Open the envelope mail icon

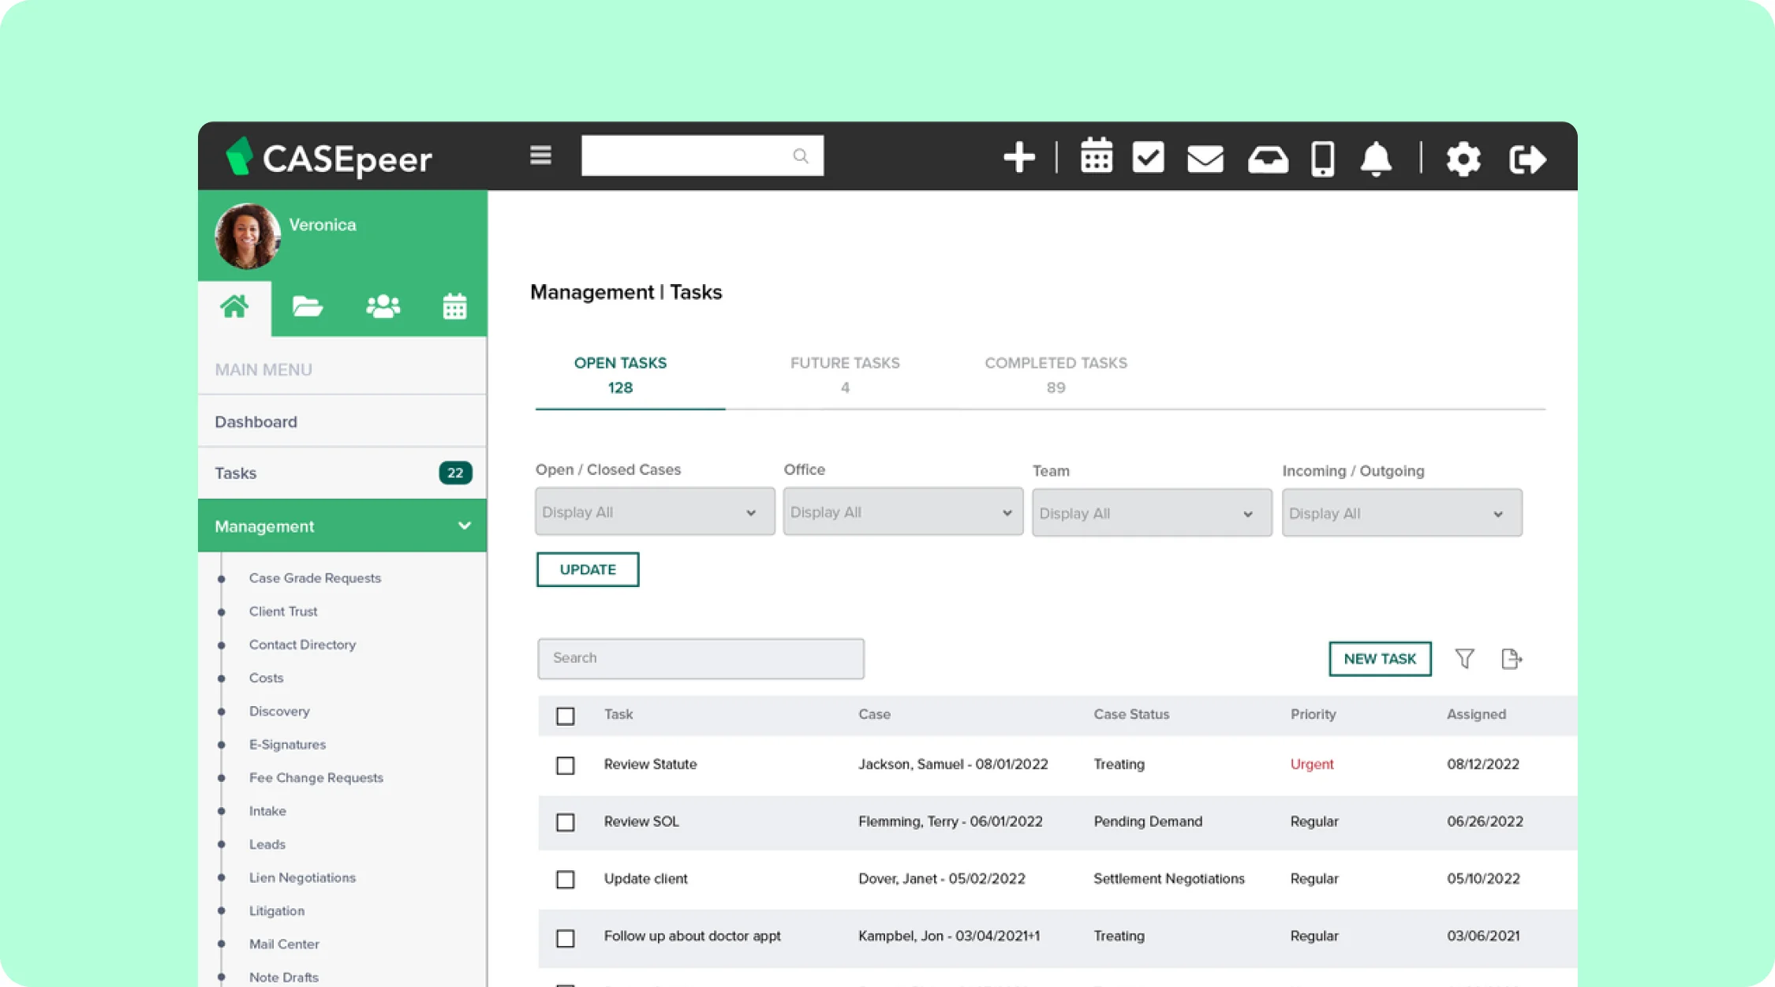click(x=1205, y=159)
